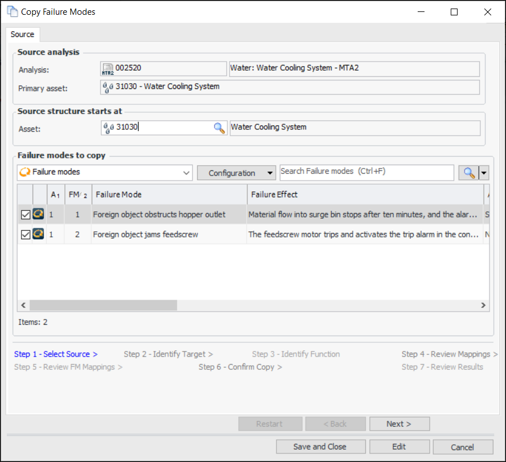
Task: Uncheck the hopper outlet failure mode checkbox
Action: pyautogui.click(x=25, y=215)
